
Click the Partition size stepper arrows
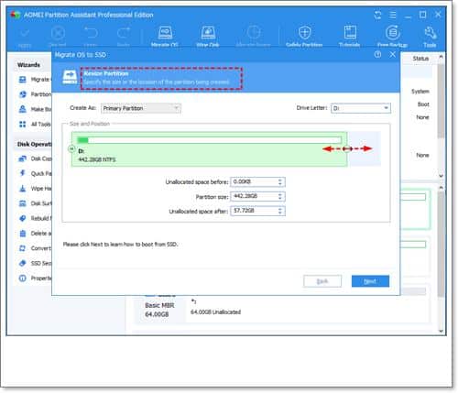[x=280, y=196]
